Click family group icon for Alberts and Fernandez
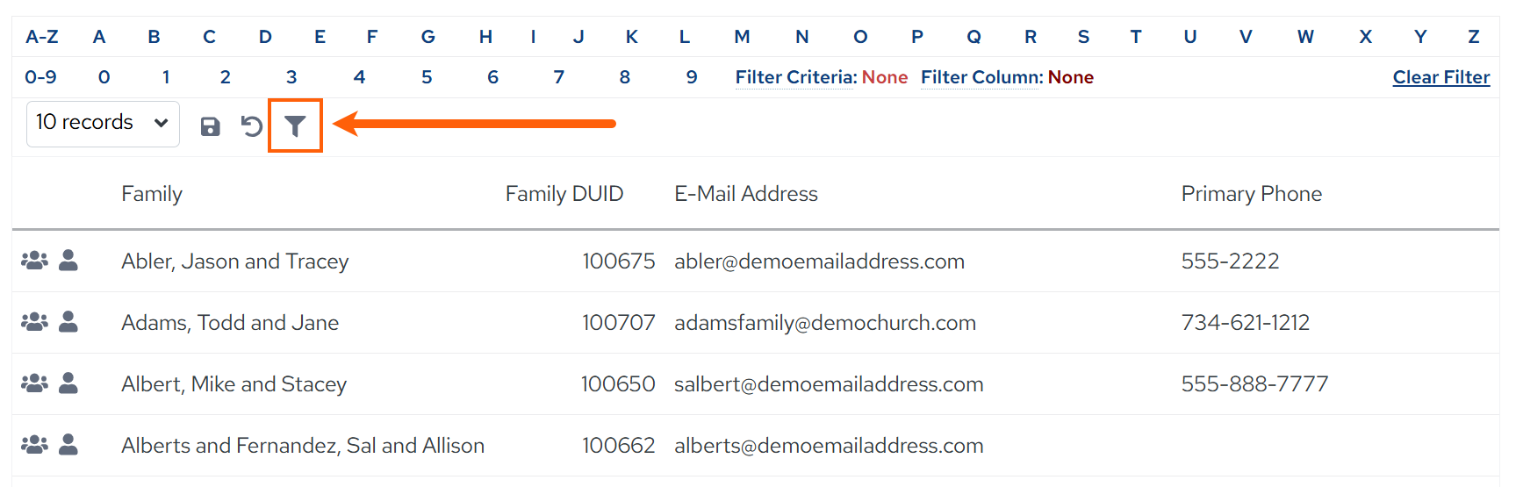This screenshot has height=487, width=1516. pos(34,445)
